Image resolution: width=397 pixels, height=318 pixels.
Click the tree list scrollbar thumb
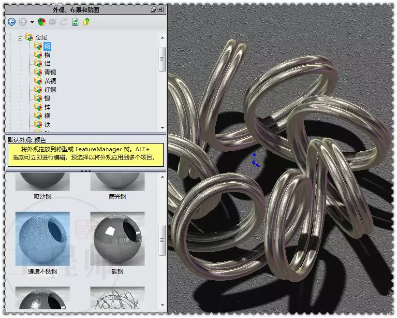coord(162,59)
